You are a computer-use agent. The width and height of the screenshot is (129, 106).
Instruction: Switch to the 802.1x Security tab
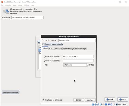click(55, 49)
